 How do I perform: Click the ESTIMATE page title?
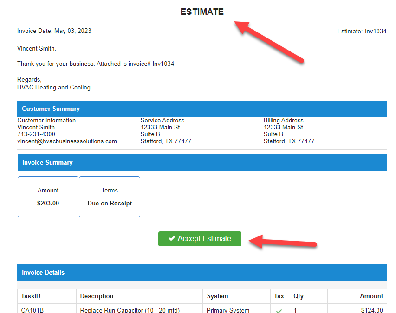[201, 12]
